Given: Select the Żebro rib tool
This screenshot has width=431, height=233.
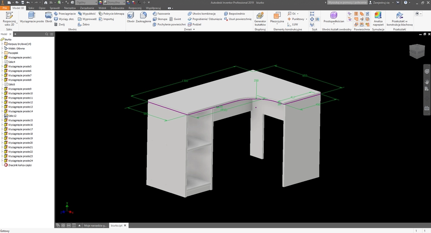Looking at the screenshot, I should pyautogui.click(x=83, y=25).
